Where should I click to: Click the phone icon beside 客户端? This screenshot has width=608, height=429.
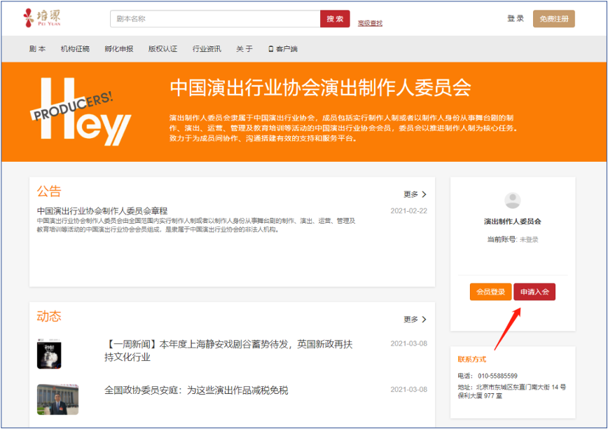pos(270,50)
